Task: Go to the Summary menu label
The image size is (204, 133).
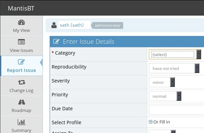Action: 21,130
